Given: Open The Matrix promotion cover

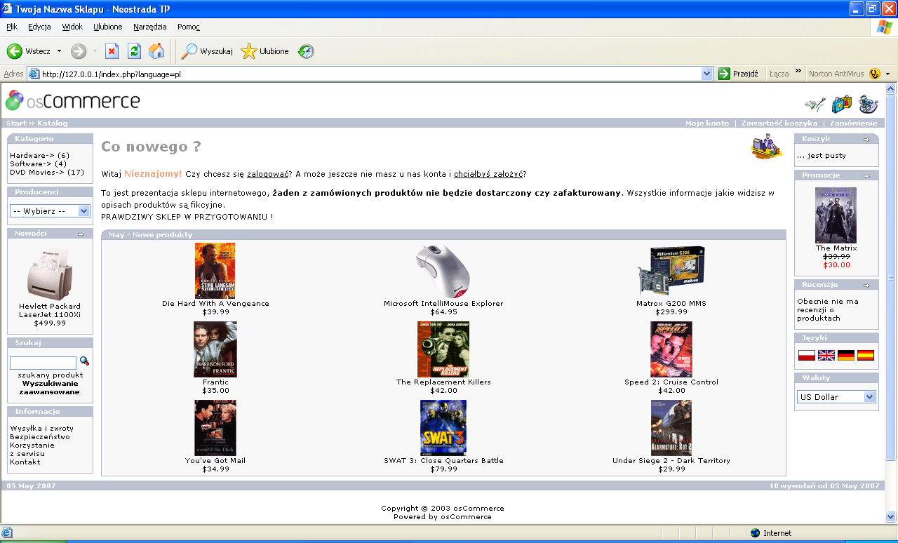Looking at the screenshot, I should pos(836,215).
